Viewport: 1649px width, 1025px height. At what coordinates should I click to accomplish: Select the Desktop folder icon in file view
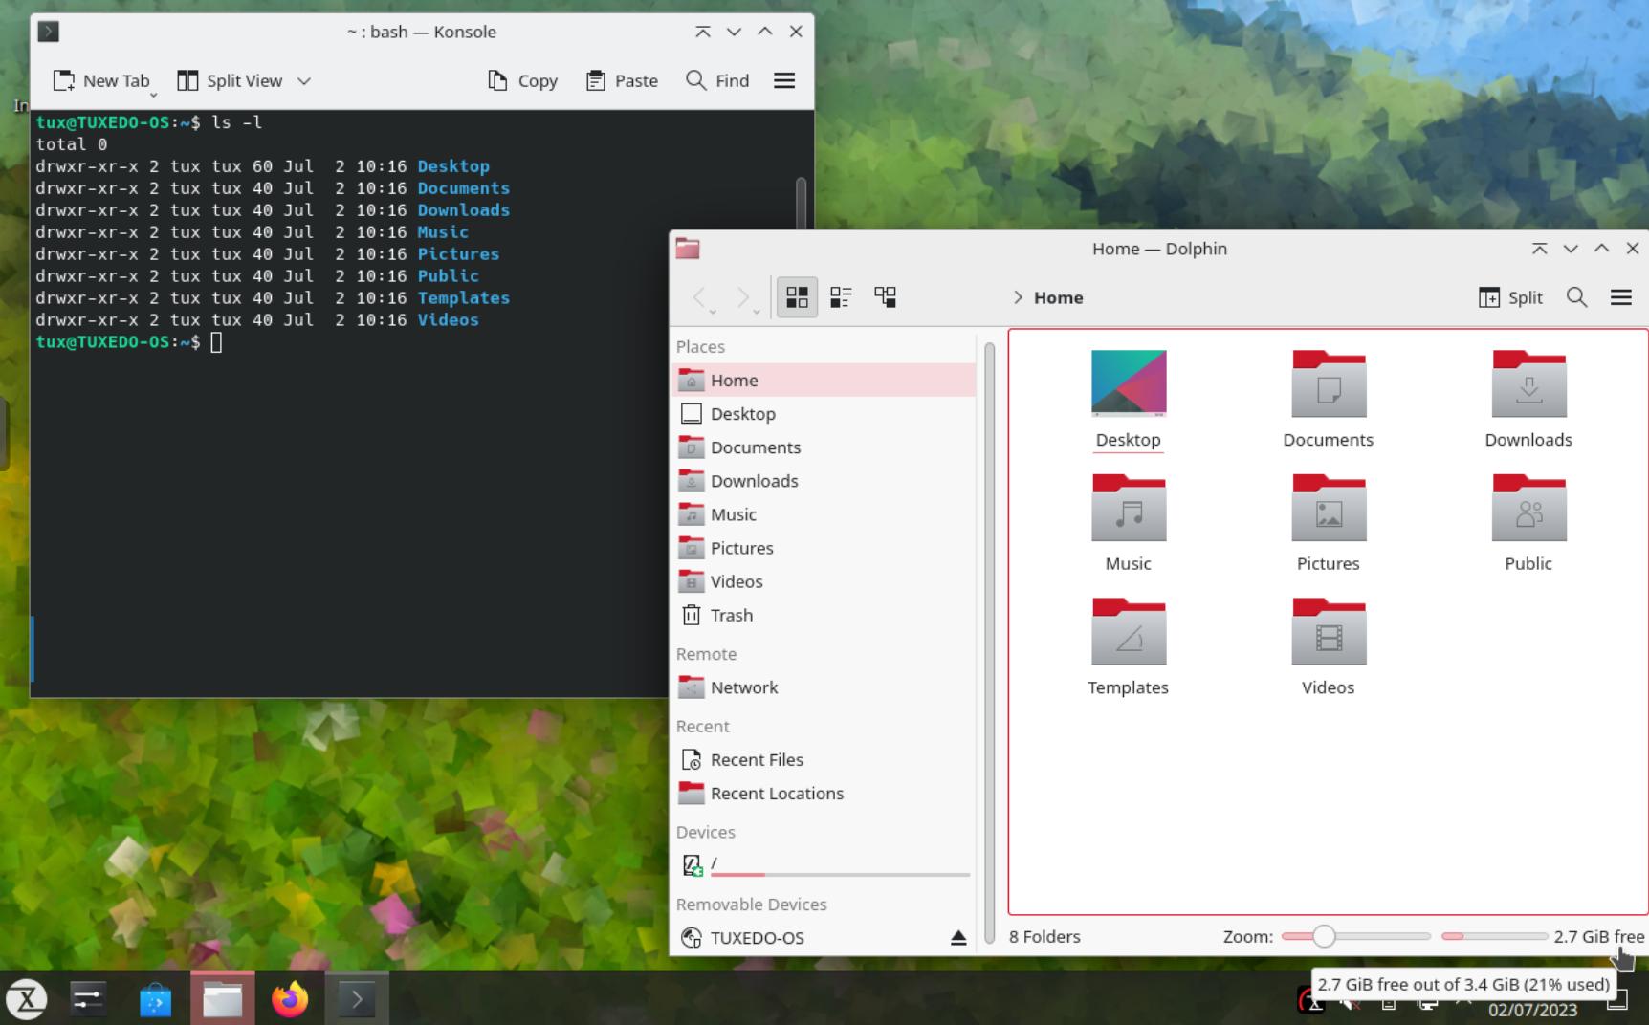(x=1129, y=382)
